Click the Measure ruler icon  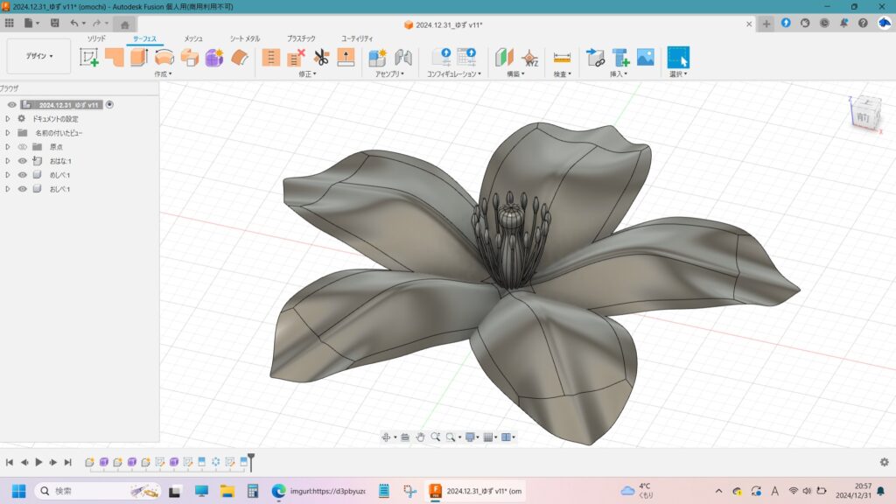562,58
